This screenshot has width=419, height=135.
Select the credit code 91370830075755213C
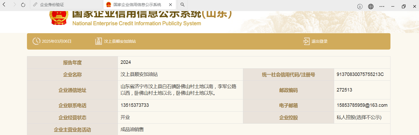[360, 74]
